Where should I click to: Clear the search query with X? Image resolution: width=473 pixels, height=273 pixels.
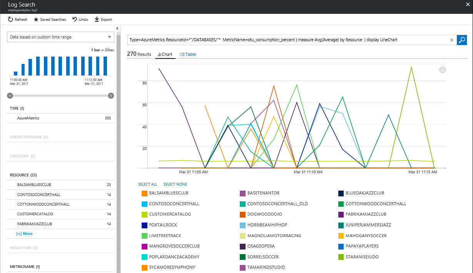click(x=452, y=40)
